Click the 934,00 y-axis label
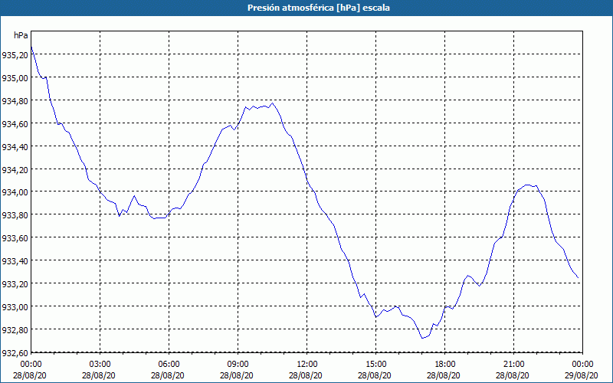 click(15, 192)
